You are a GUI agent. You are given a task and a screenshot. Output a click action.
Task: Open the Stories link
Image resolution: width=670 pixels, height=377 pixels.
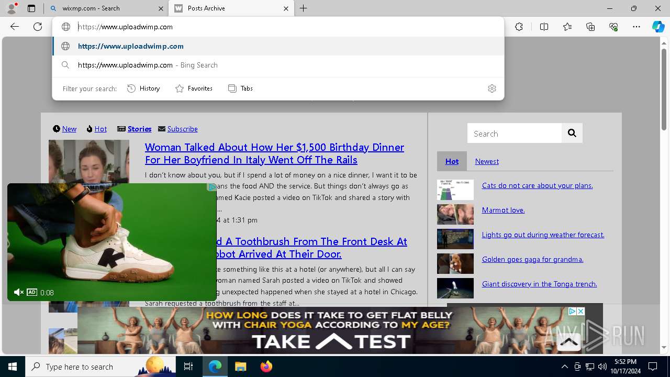[139, 129]
